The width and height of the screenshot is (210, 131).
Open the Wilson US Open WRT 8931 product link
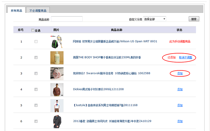[x=115, y=41]
